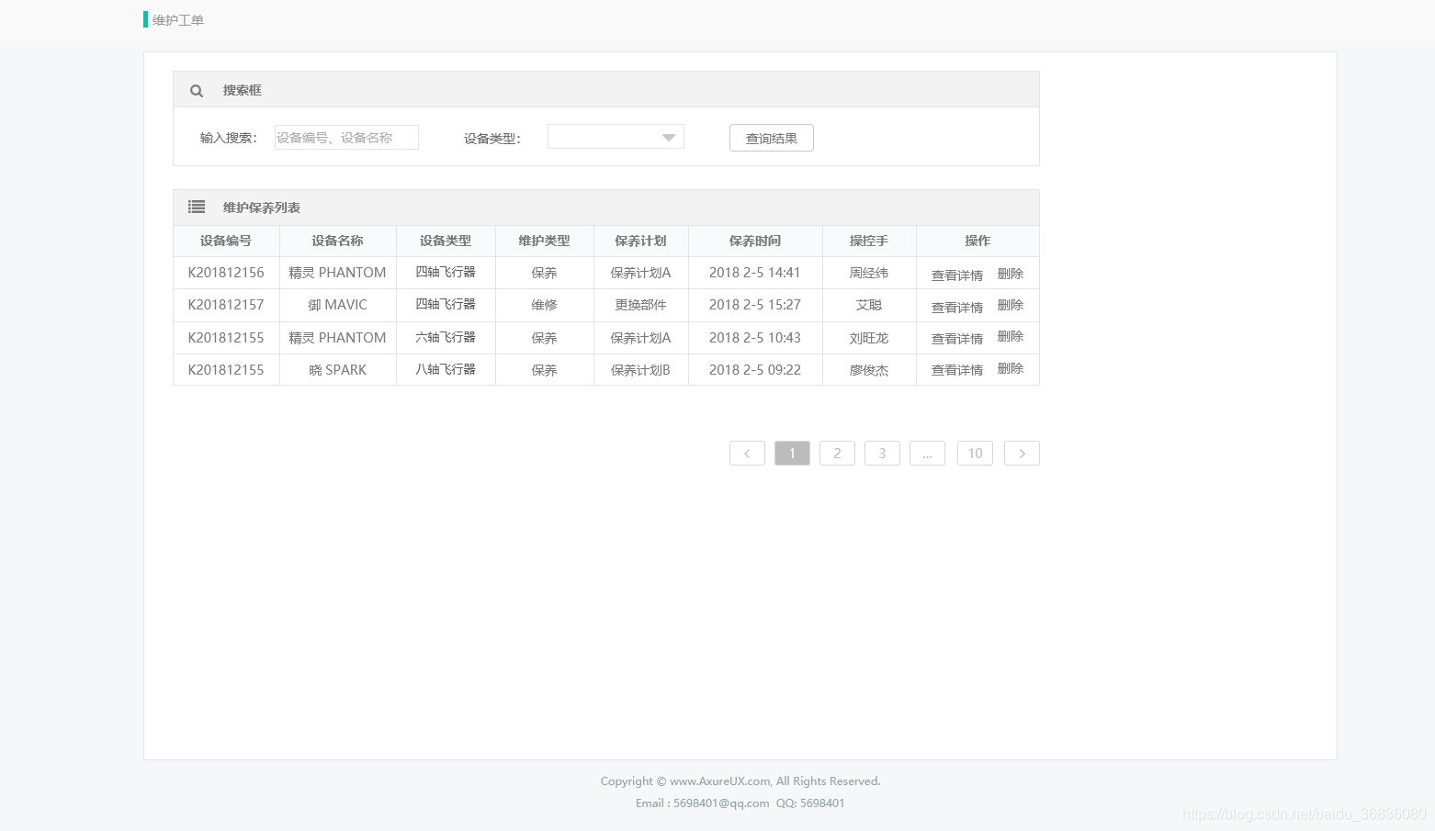Screen dimensions: 1435x831
Task: Click the magnifier icon in the search header
Action: coord(197,91)
